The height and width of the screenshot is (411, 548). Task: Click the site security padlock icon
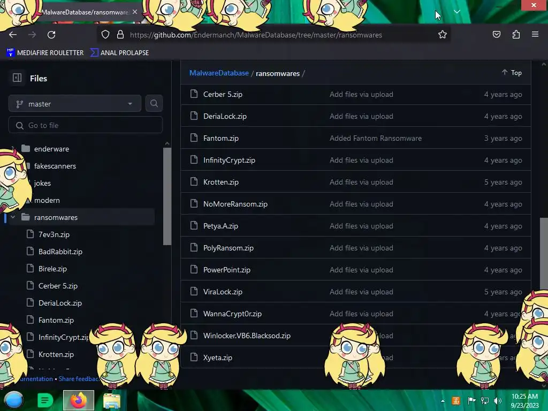coord(120,35)
